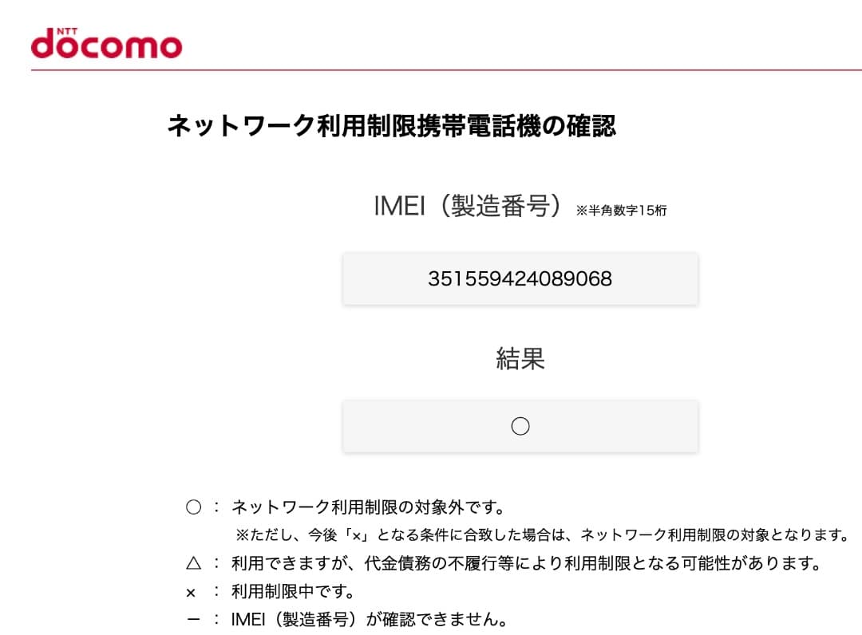Click the red divider line under the logo
The height and width of the screenshot is (635, 862).
(x=431, y=69)
